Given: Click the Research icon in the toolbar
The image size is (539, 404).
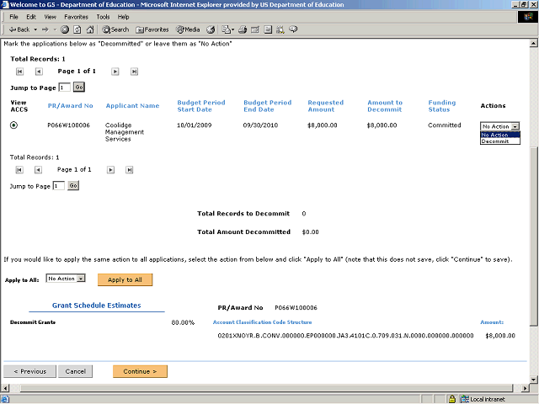Looking at the screenshot, I should click(280, 29).
